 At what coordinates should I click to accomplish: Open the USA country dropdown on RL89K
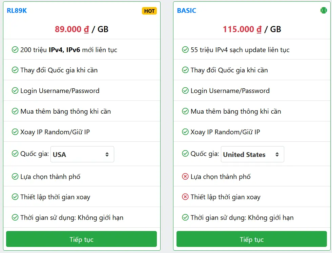pyautogui.click(x=82, y=154)
